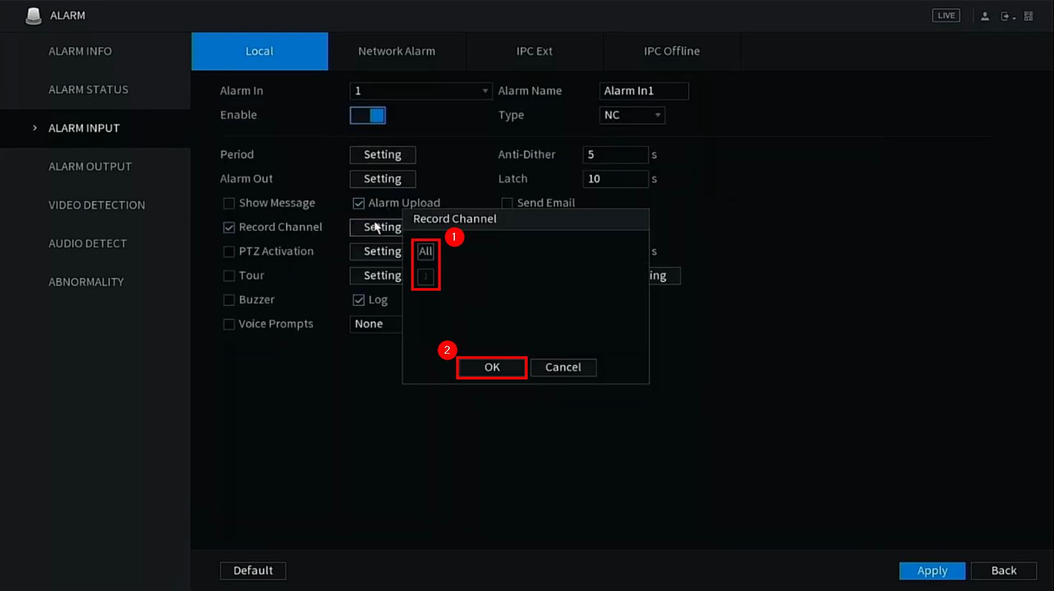The height and width of the screenshot is (591, 1054).
Task: Click the ALARM title text in the header
Action: [x=68, y=15]
